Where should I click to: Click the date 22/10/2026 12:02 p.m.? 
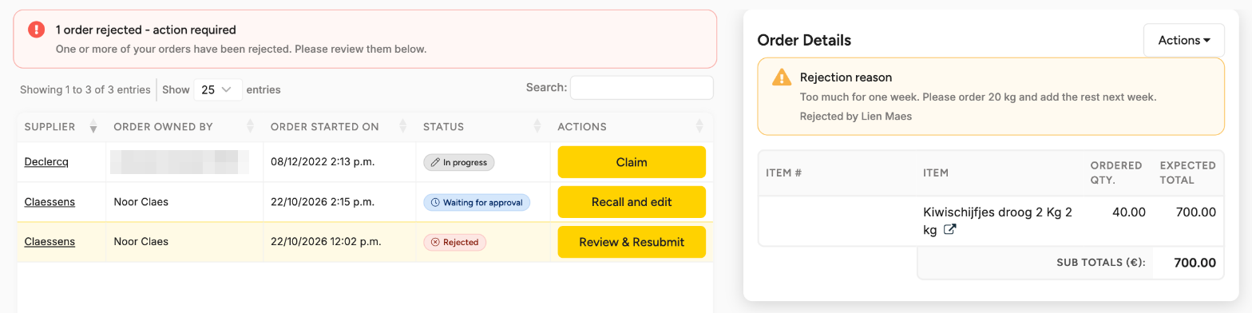click(326, 242)
